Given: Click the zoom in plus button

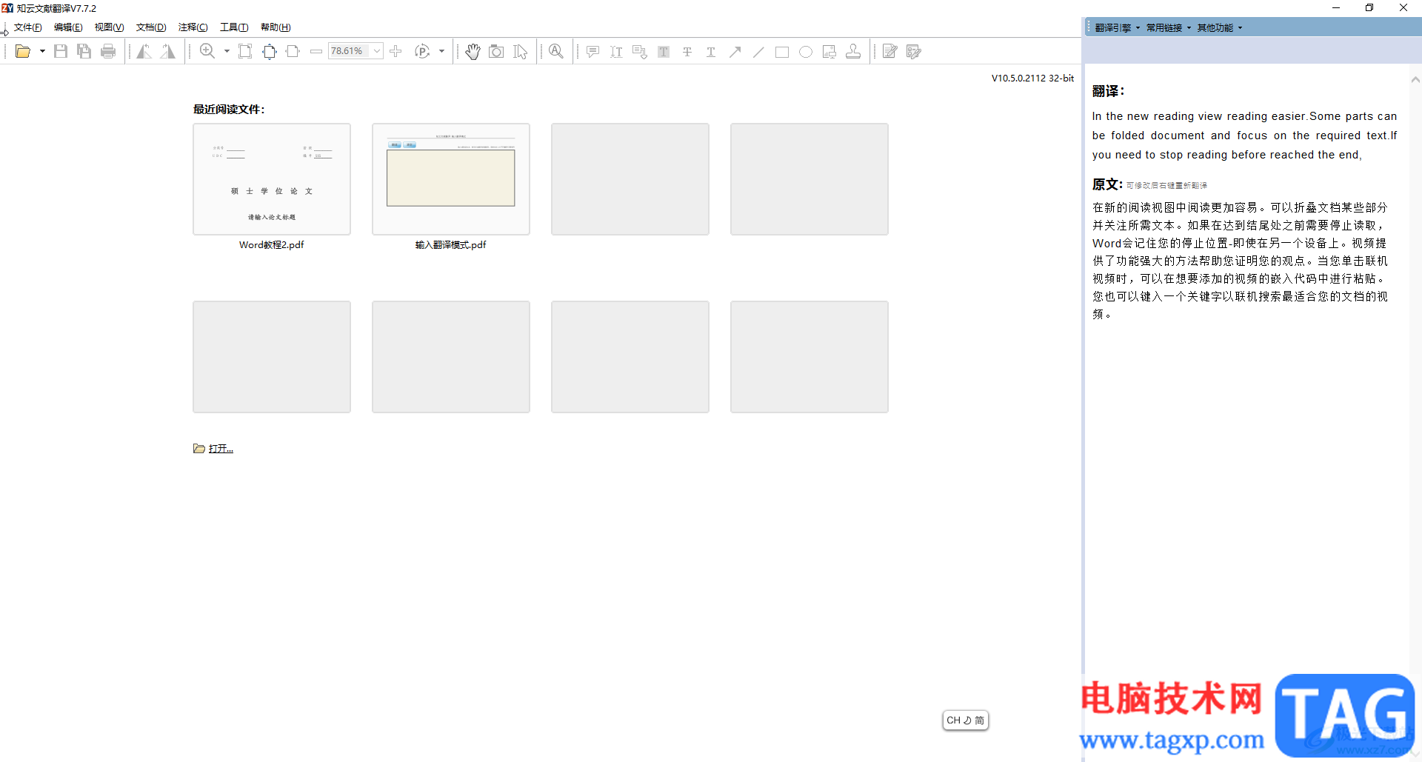Looking at the screenshot, I should pos(395,51).
